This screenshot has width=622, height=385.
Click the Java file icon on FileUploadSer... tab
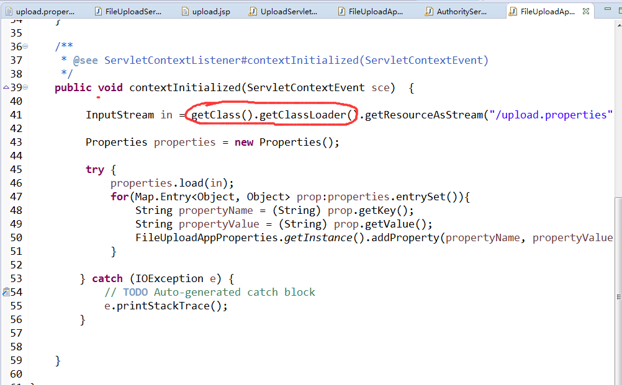[98, 12]
